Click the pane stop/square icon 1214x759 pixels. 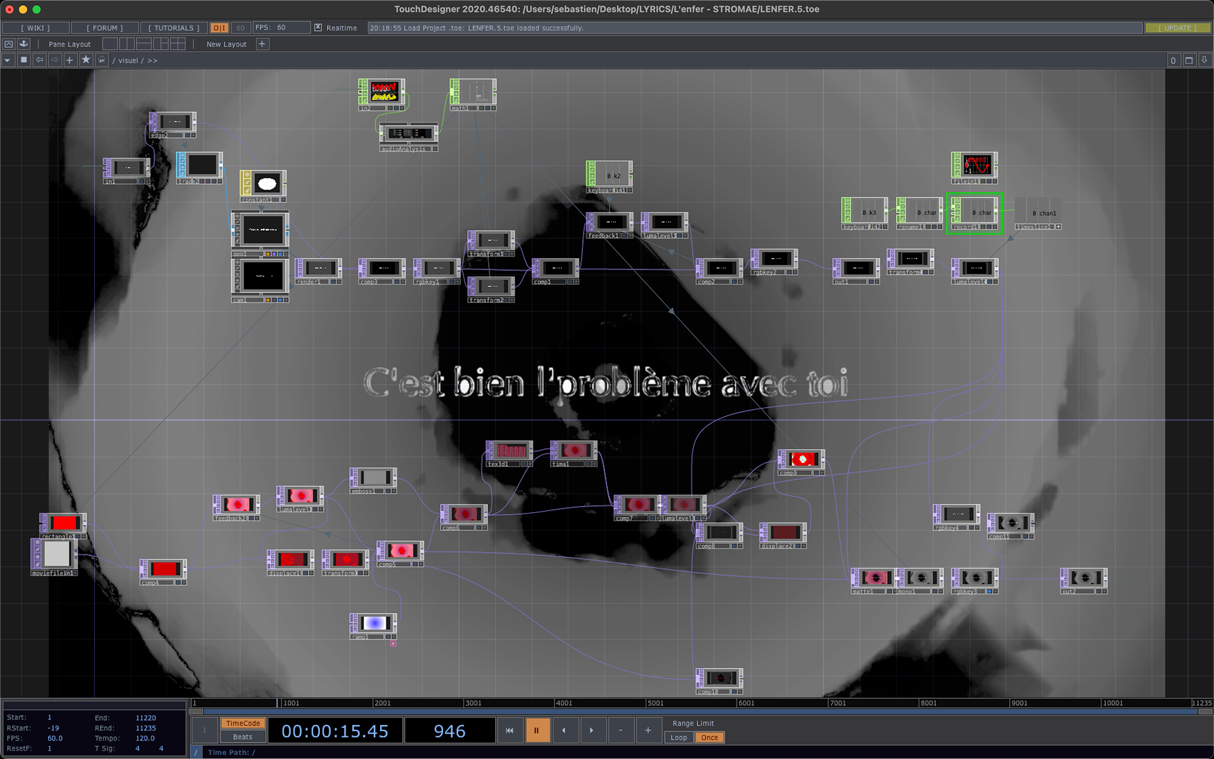(x=24, y=60)
